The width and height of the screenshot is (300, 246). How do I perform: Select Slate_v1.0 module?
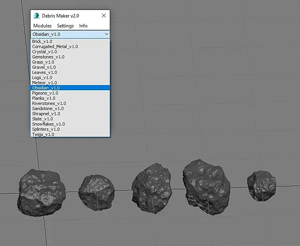70,119
